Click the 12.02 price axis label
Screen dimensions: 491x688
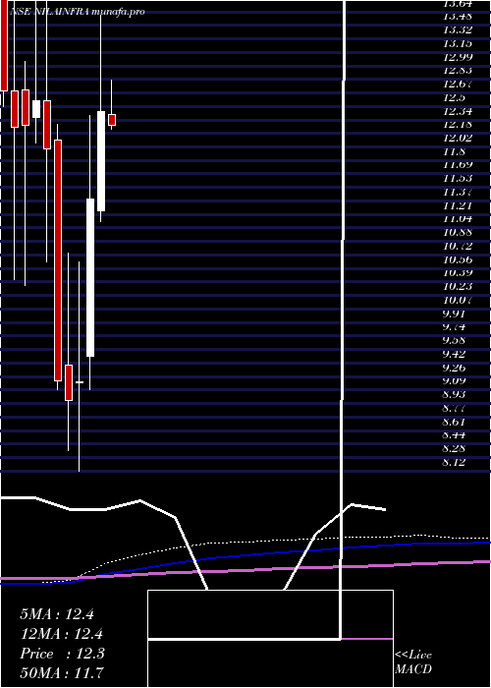458,138
